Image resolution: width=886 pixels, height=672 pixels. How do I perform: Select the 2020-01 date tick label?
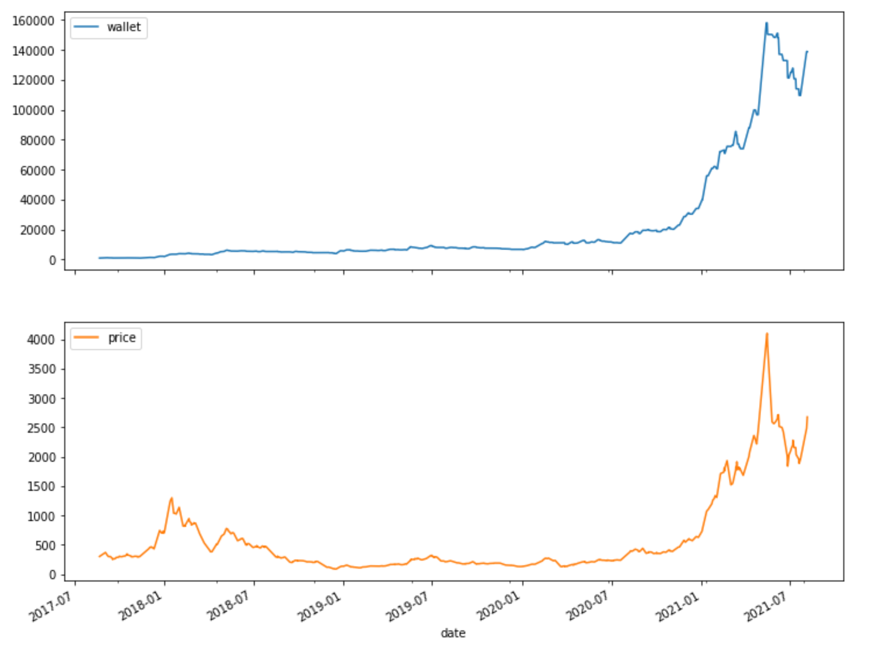click(x=498, y=606)
